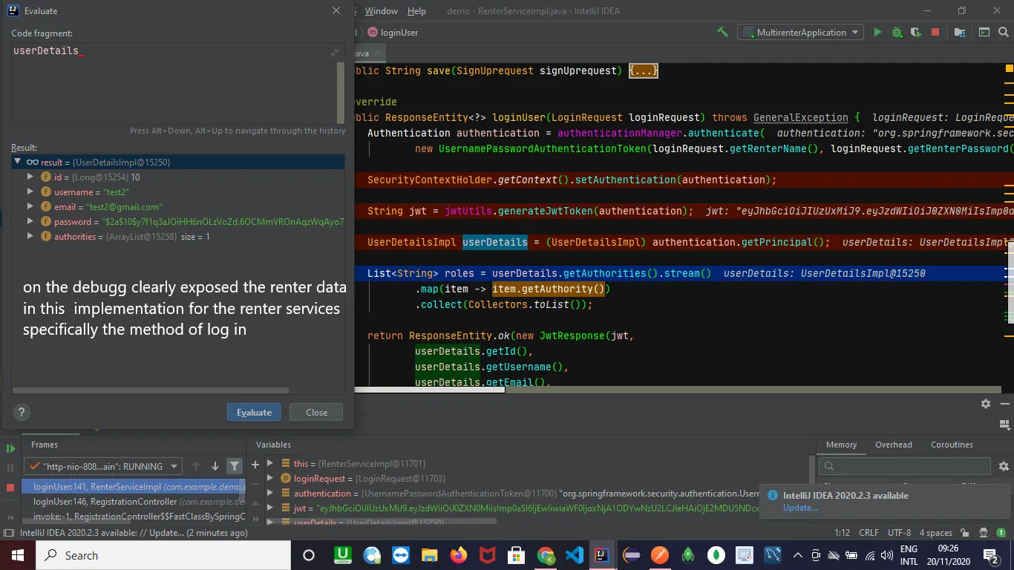Add new watch with plus icon
1014x570 pixels.
(255, 464)
